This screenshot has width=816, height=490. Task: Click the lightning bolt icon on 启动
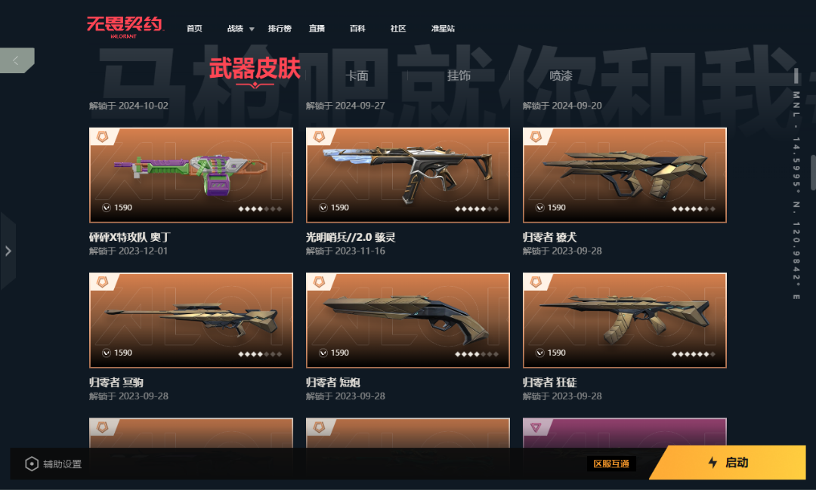pos(713,462)
